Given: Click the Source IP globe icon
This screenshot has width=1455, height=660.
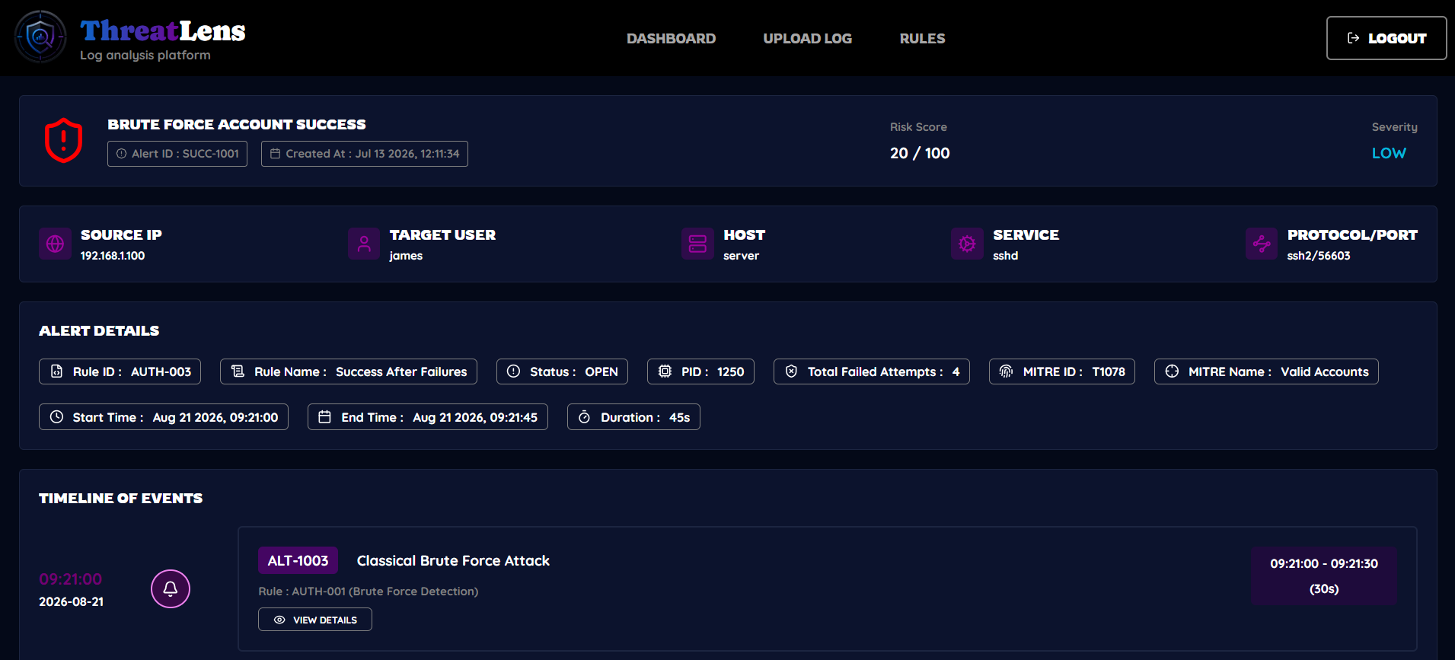Looking at the screenshot, I should (x=55, y=244).
